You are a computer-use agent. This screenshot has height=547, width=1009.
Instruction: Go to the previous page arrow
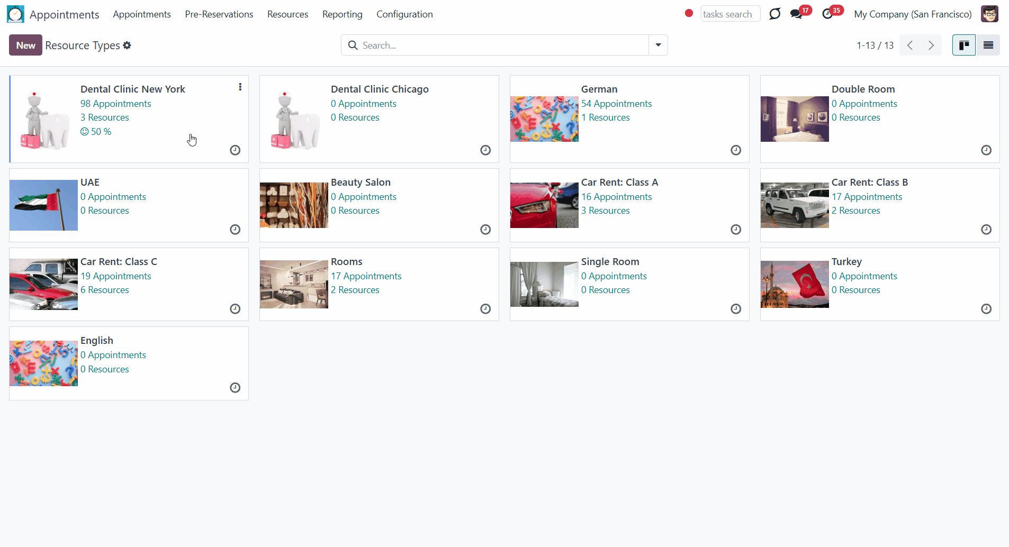[x=910, y=45]
